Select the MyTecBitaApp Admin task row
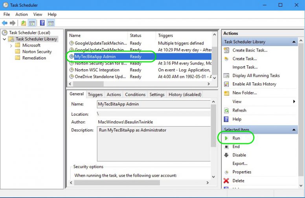This screenshot has width=305, height=198. click(x=140, y=57)
